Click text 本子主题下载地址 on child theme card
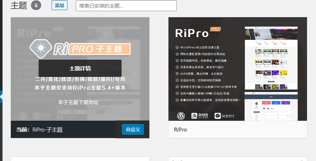This screenshot has width=316, height=161. point(78,102)
